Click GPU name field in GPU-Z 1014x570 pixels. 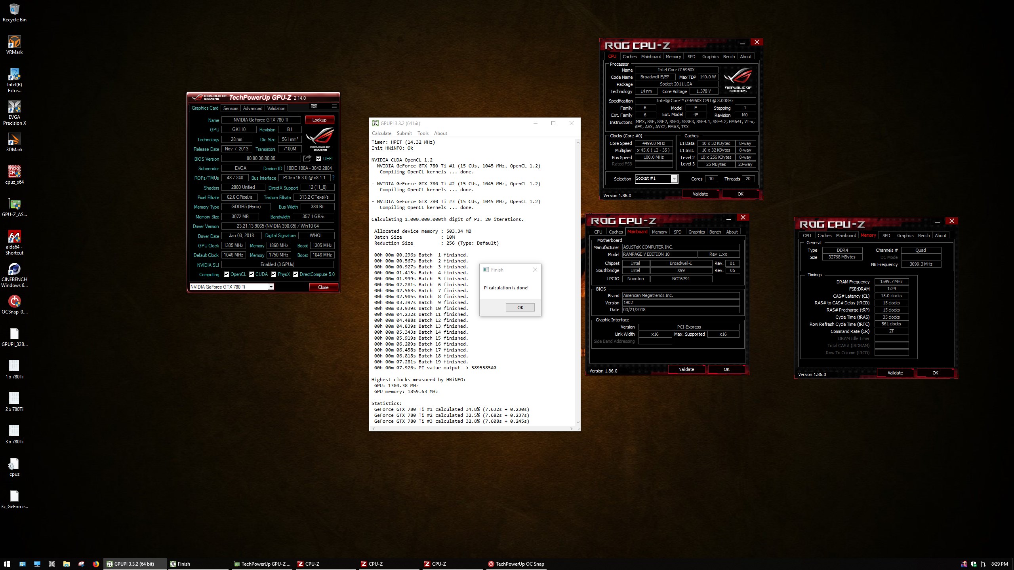[x=261, y=120]
